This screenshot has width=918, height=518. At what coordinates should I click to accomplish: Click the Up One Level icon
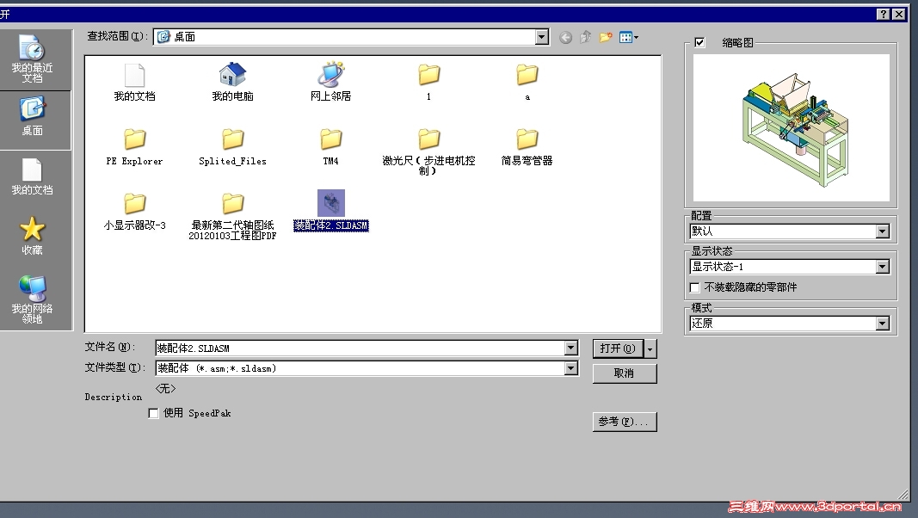tap(585, 36)
